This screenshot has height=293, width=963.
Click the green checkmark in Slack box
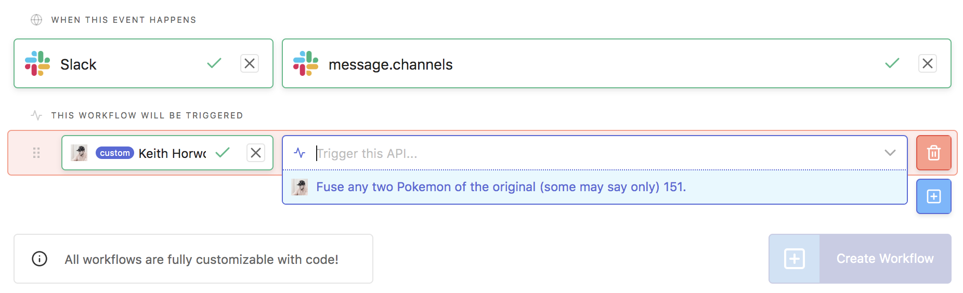214,63
